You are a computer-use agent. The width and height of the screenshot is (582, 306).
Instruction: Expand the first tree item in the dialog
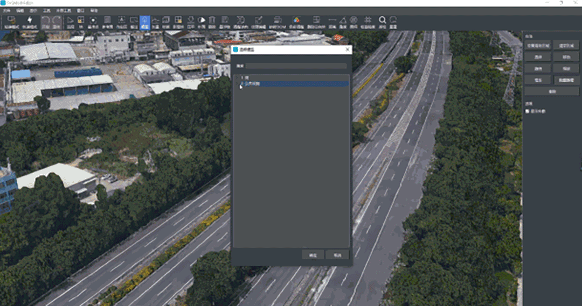pyautogui.click(x=237, y=78)
